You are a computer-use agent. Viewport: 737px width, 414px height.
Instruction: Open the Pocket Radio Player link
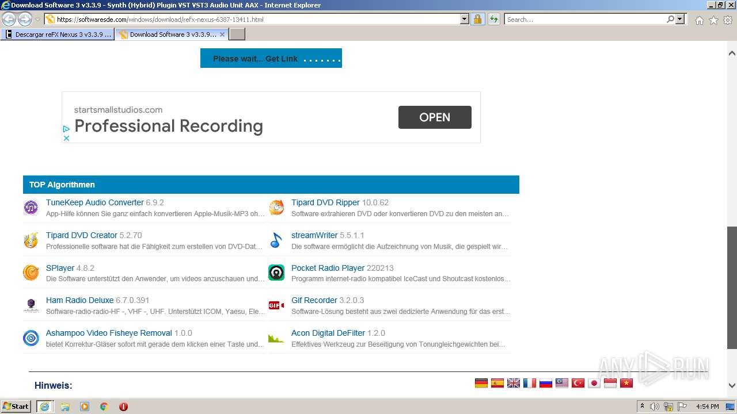click(328, 268)
